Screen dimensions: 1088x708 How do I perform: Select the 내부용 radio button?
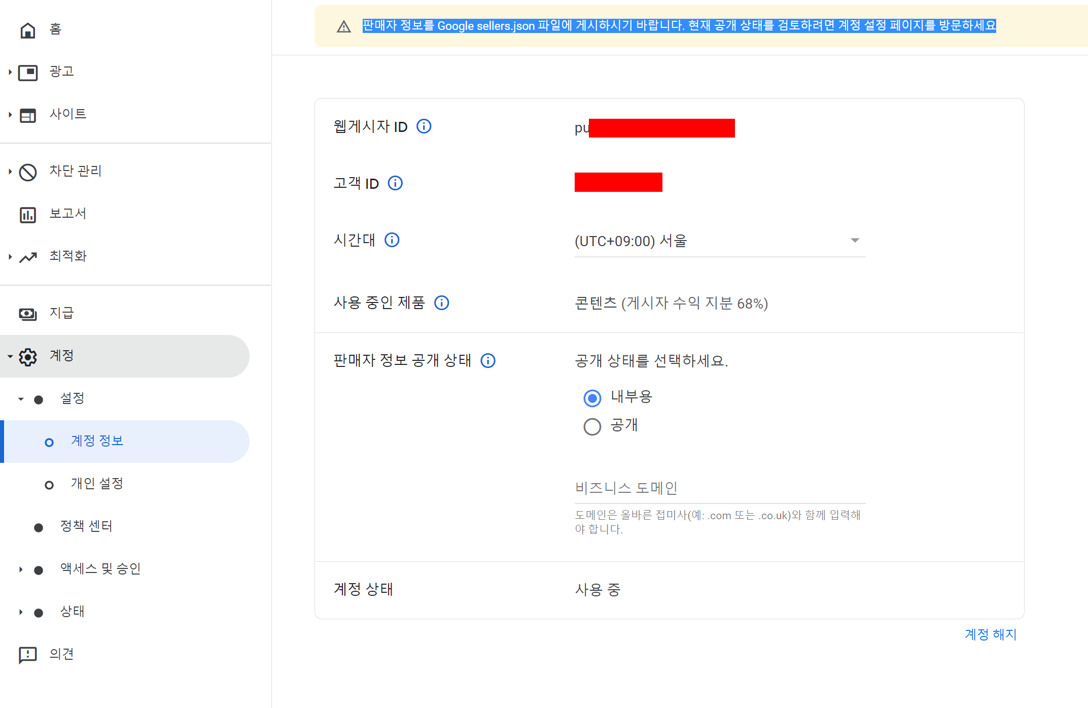pos(592,398)
